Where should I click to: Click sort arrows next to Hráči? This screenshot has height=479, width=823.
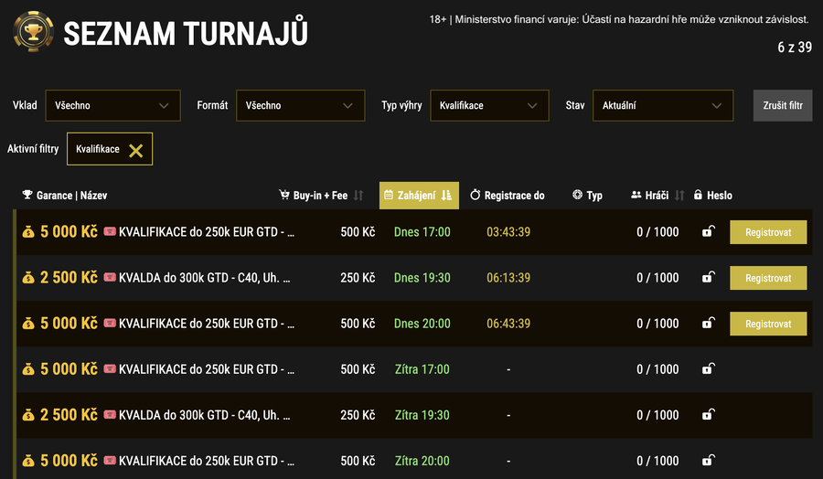tap(679, 196)
